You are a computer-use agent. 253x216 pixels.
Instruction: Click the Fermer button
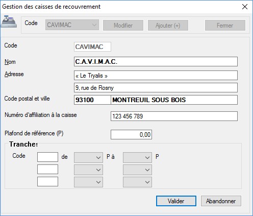(225, 26)
